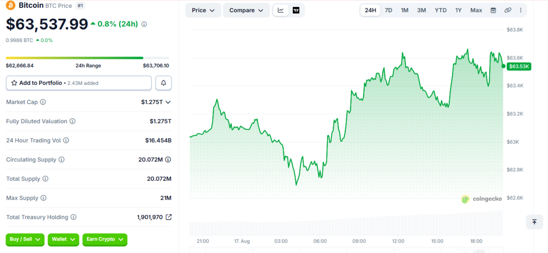
Task: Click the $63,706.10 range high value
Action: pos(156,66)
